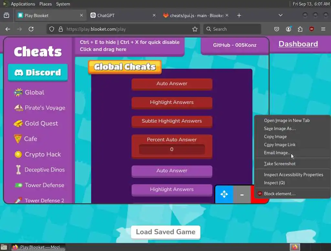Viewport: 331px width, 251px height.
Task: Switch to the ChatGPT tab
Action: pyautogui.click(x=123, y=15)
